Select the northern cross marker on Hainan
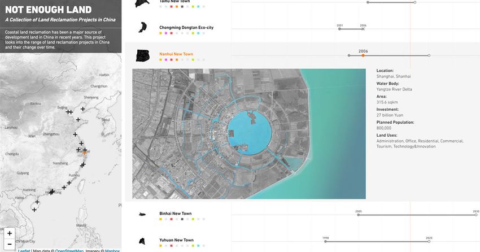The image size is (480, 252). [37, 202]
